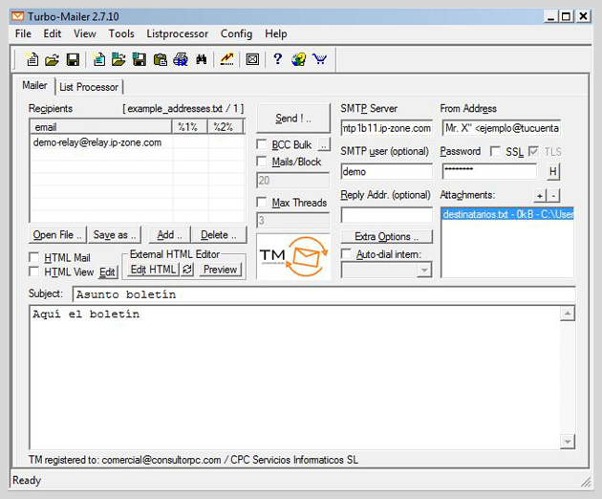Click the Add .. recipient button

[169, 235]
